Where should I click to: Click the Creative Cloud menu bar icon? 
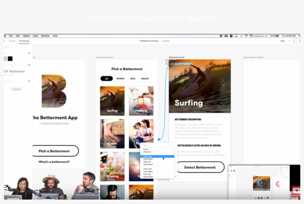click(x=226, y=36)
